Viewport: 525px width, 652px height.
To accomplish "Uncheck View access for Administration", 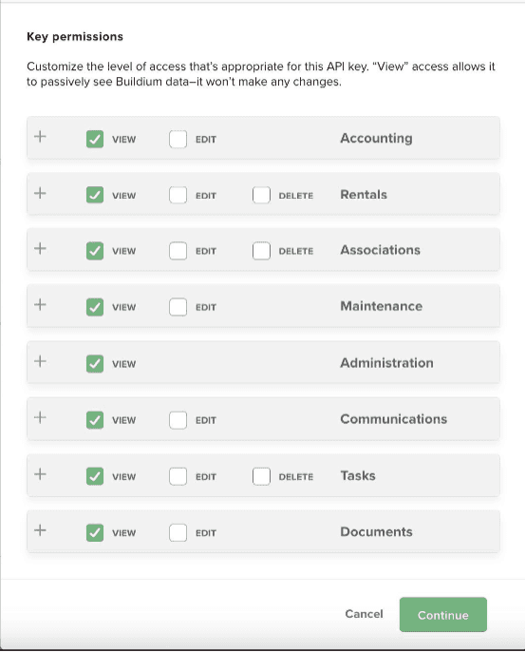I will [x=95, y=363].
